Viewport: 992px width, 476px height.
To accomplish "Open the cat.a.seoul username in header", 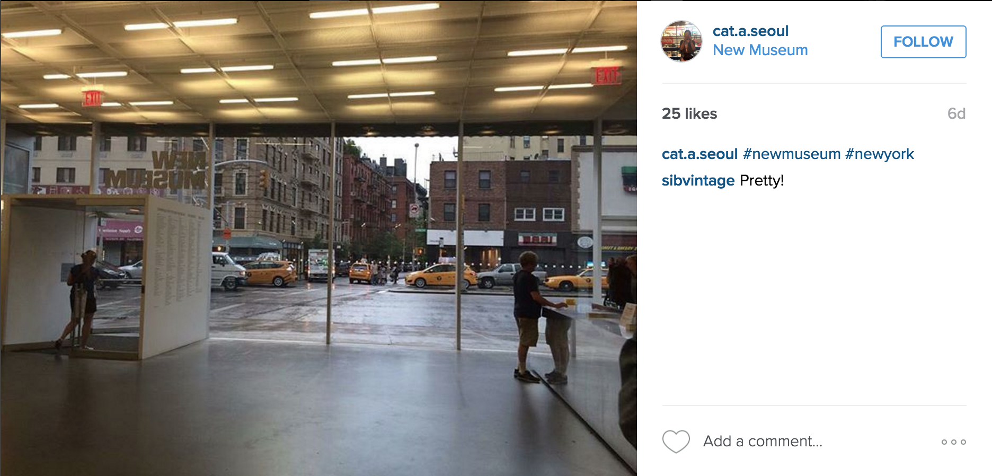I will coord(750,31).
